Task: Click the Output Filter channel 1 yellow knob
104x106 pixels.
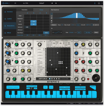Action: [23, 70]
